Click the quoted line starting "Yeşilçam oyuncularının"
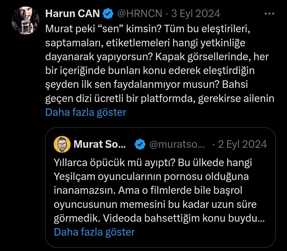The image size is (287, 251). (x=151, y=176)
